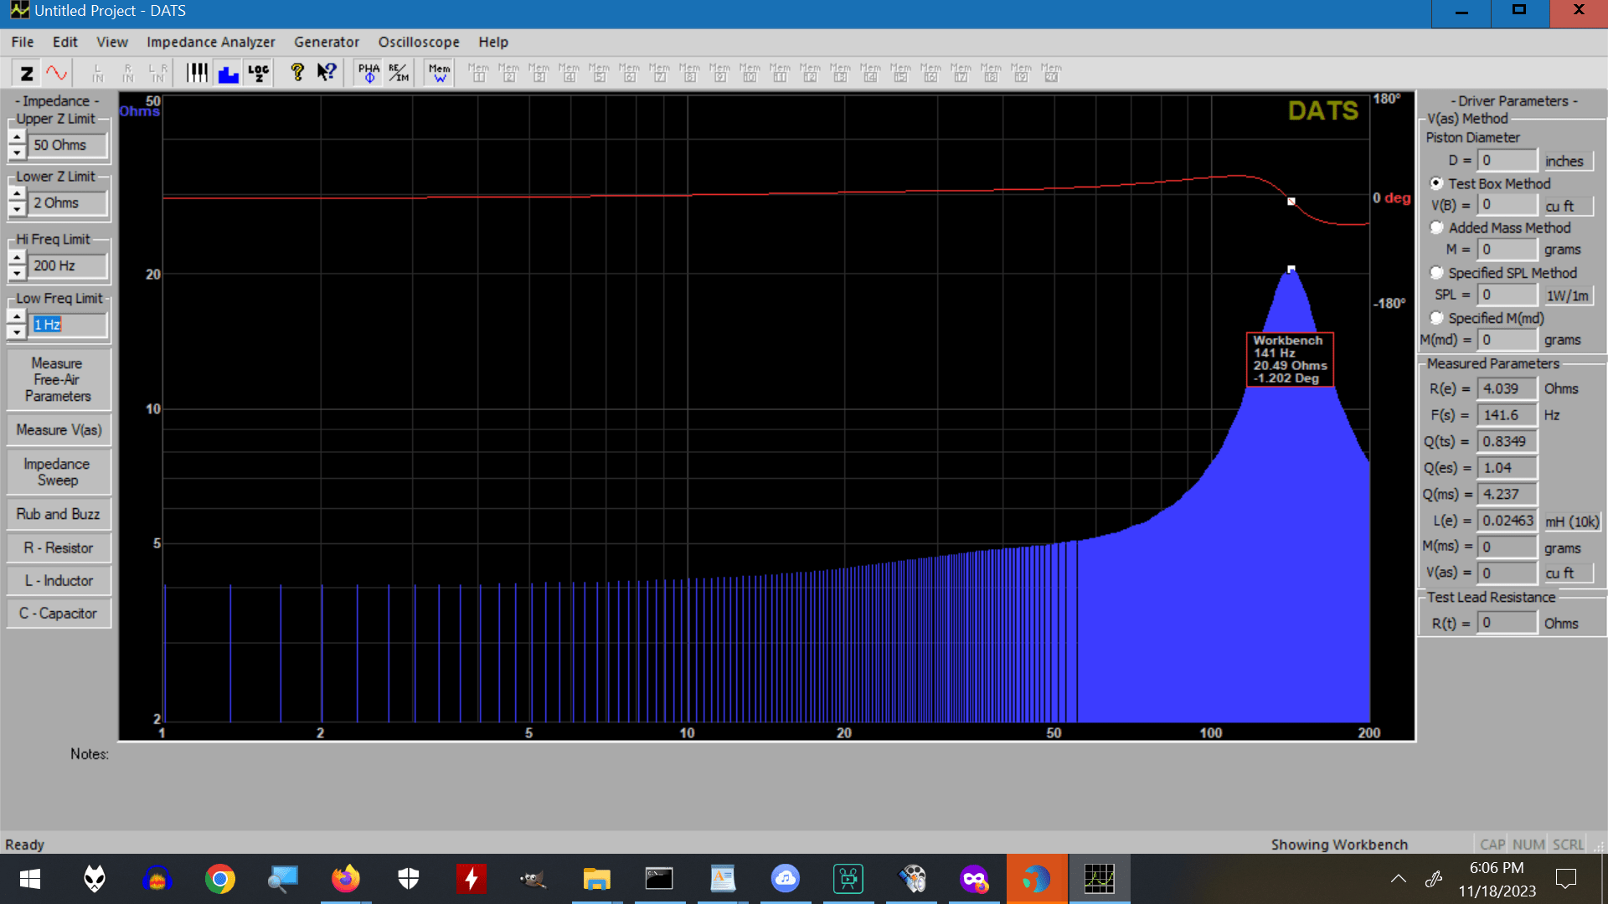Open the Windows Start menu
The image size is (1608, 904).
click(x=30, y=879)
